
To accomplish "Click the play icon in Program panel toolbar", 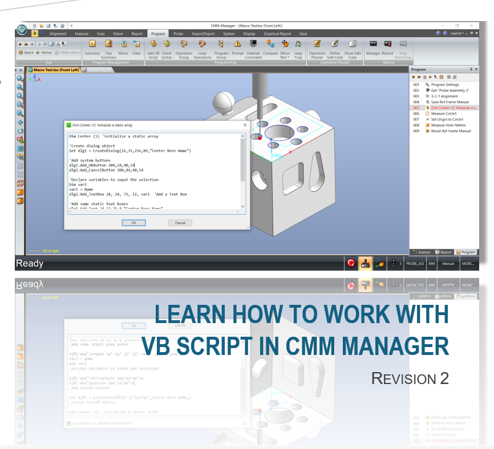I will (414, 77).
